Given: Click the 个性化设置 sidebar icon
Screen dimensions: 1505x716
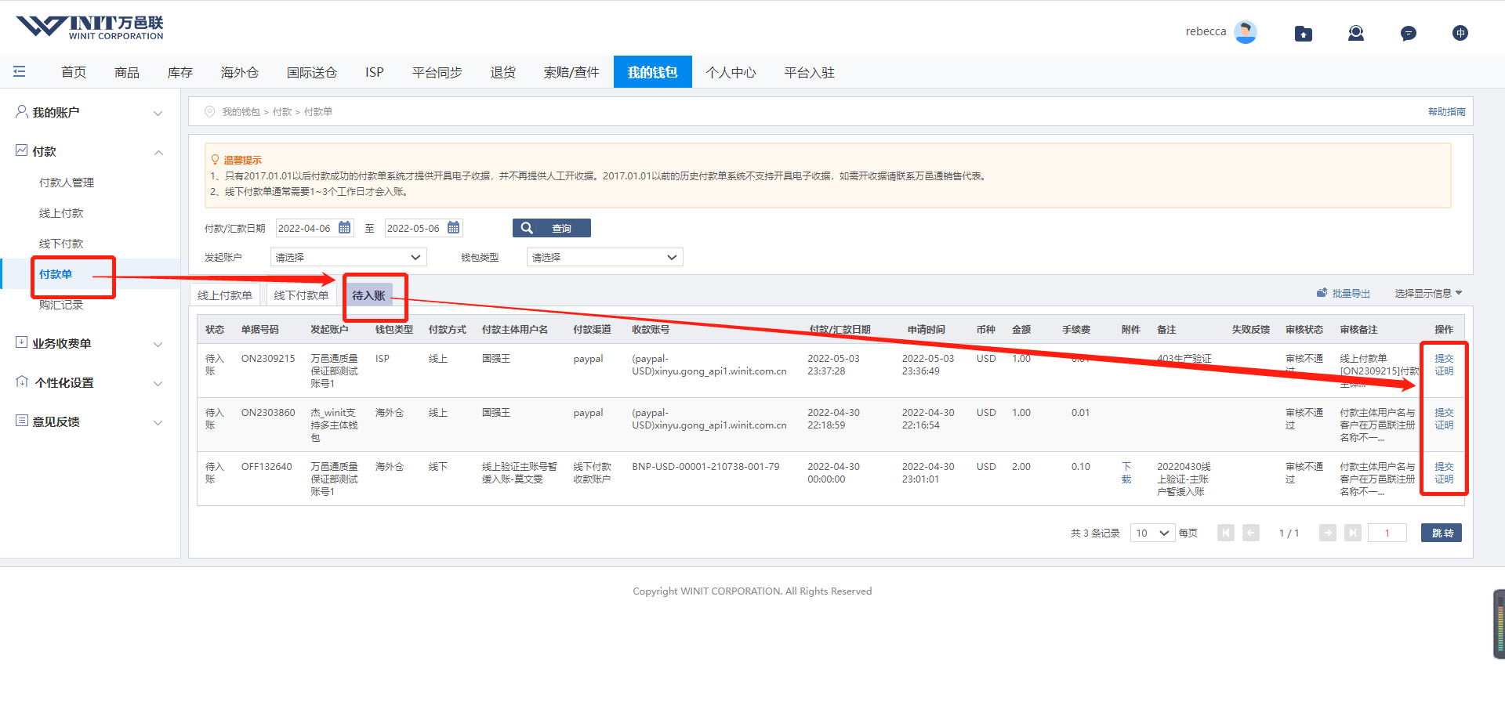Looking at the screenshot, I should pyautogui.click(x=22, y=382).
